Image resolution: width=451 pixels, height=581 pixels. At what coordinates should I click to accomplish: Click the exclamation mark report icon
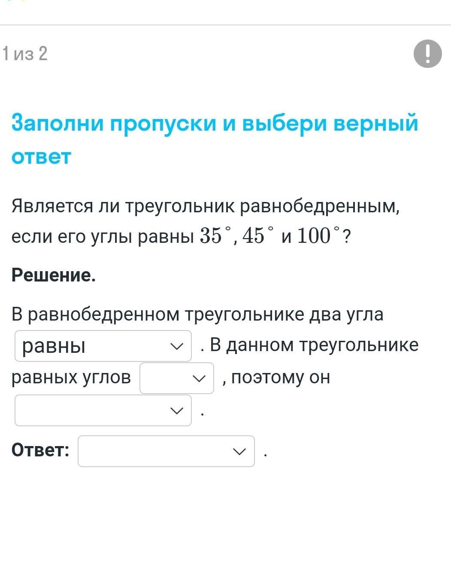click(427, 54)
